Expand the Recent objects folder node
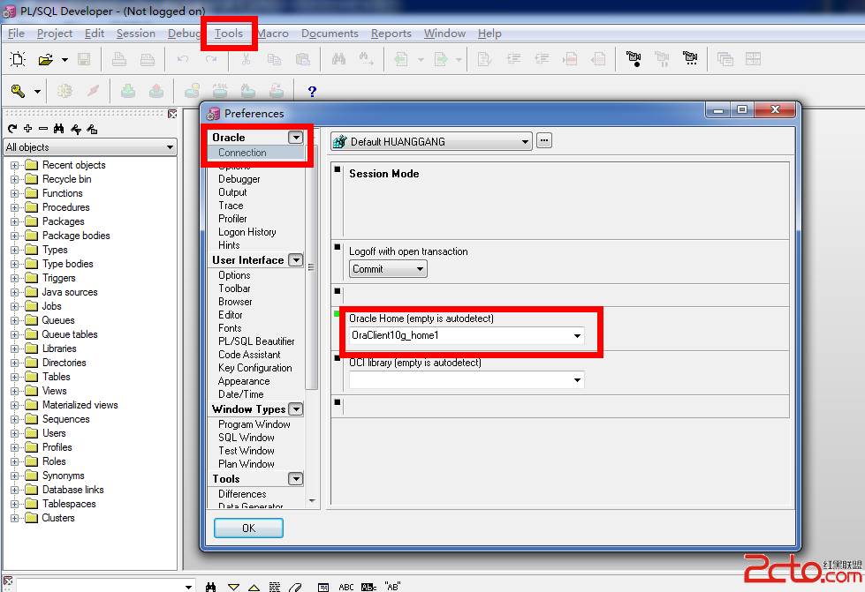 (15, 165)
